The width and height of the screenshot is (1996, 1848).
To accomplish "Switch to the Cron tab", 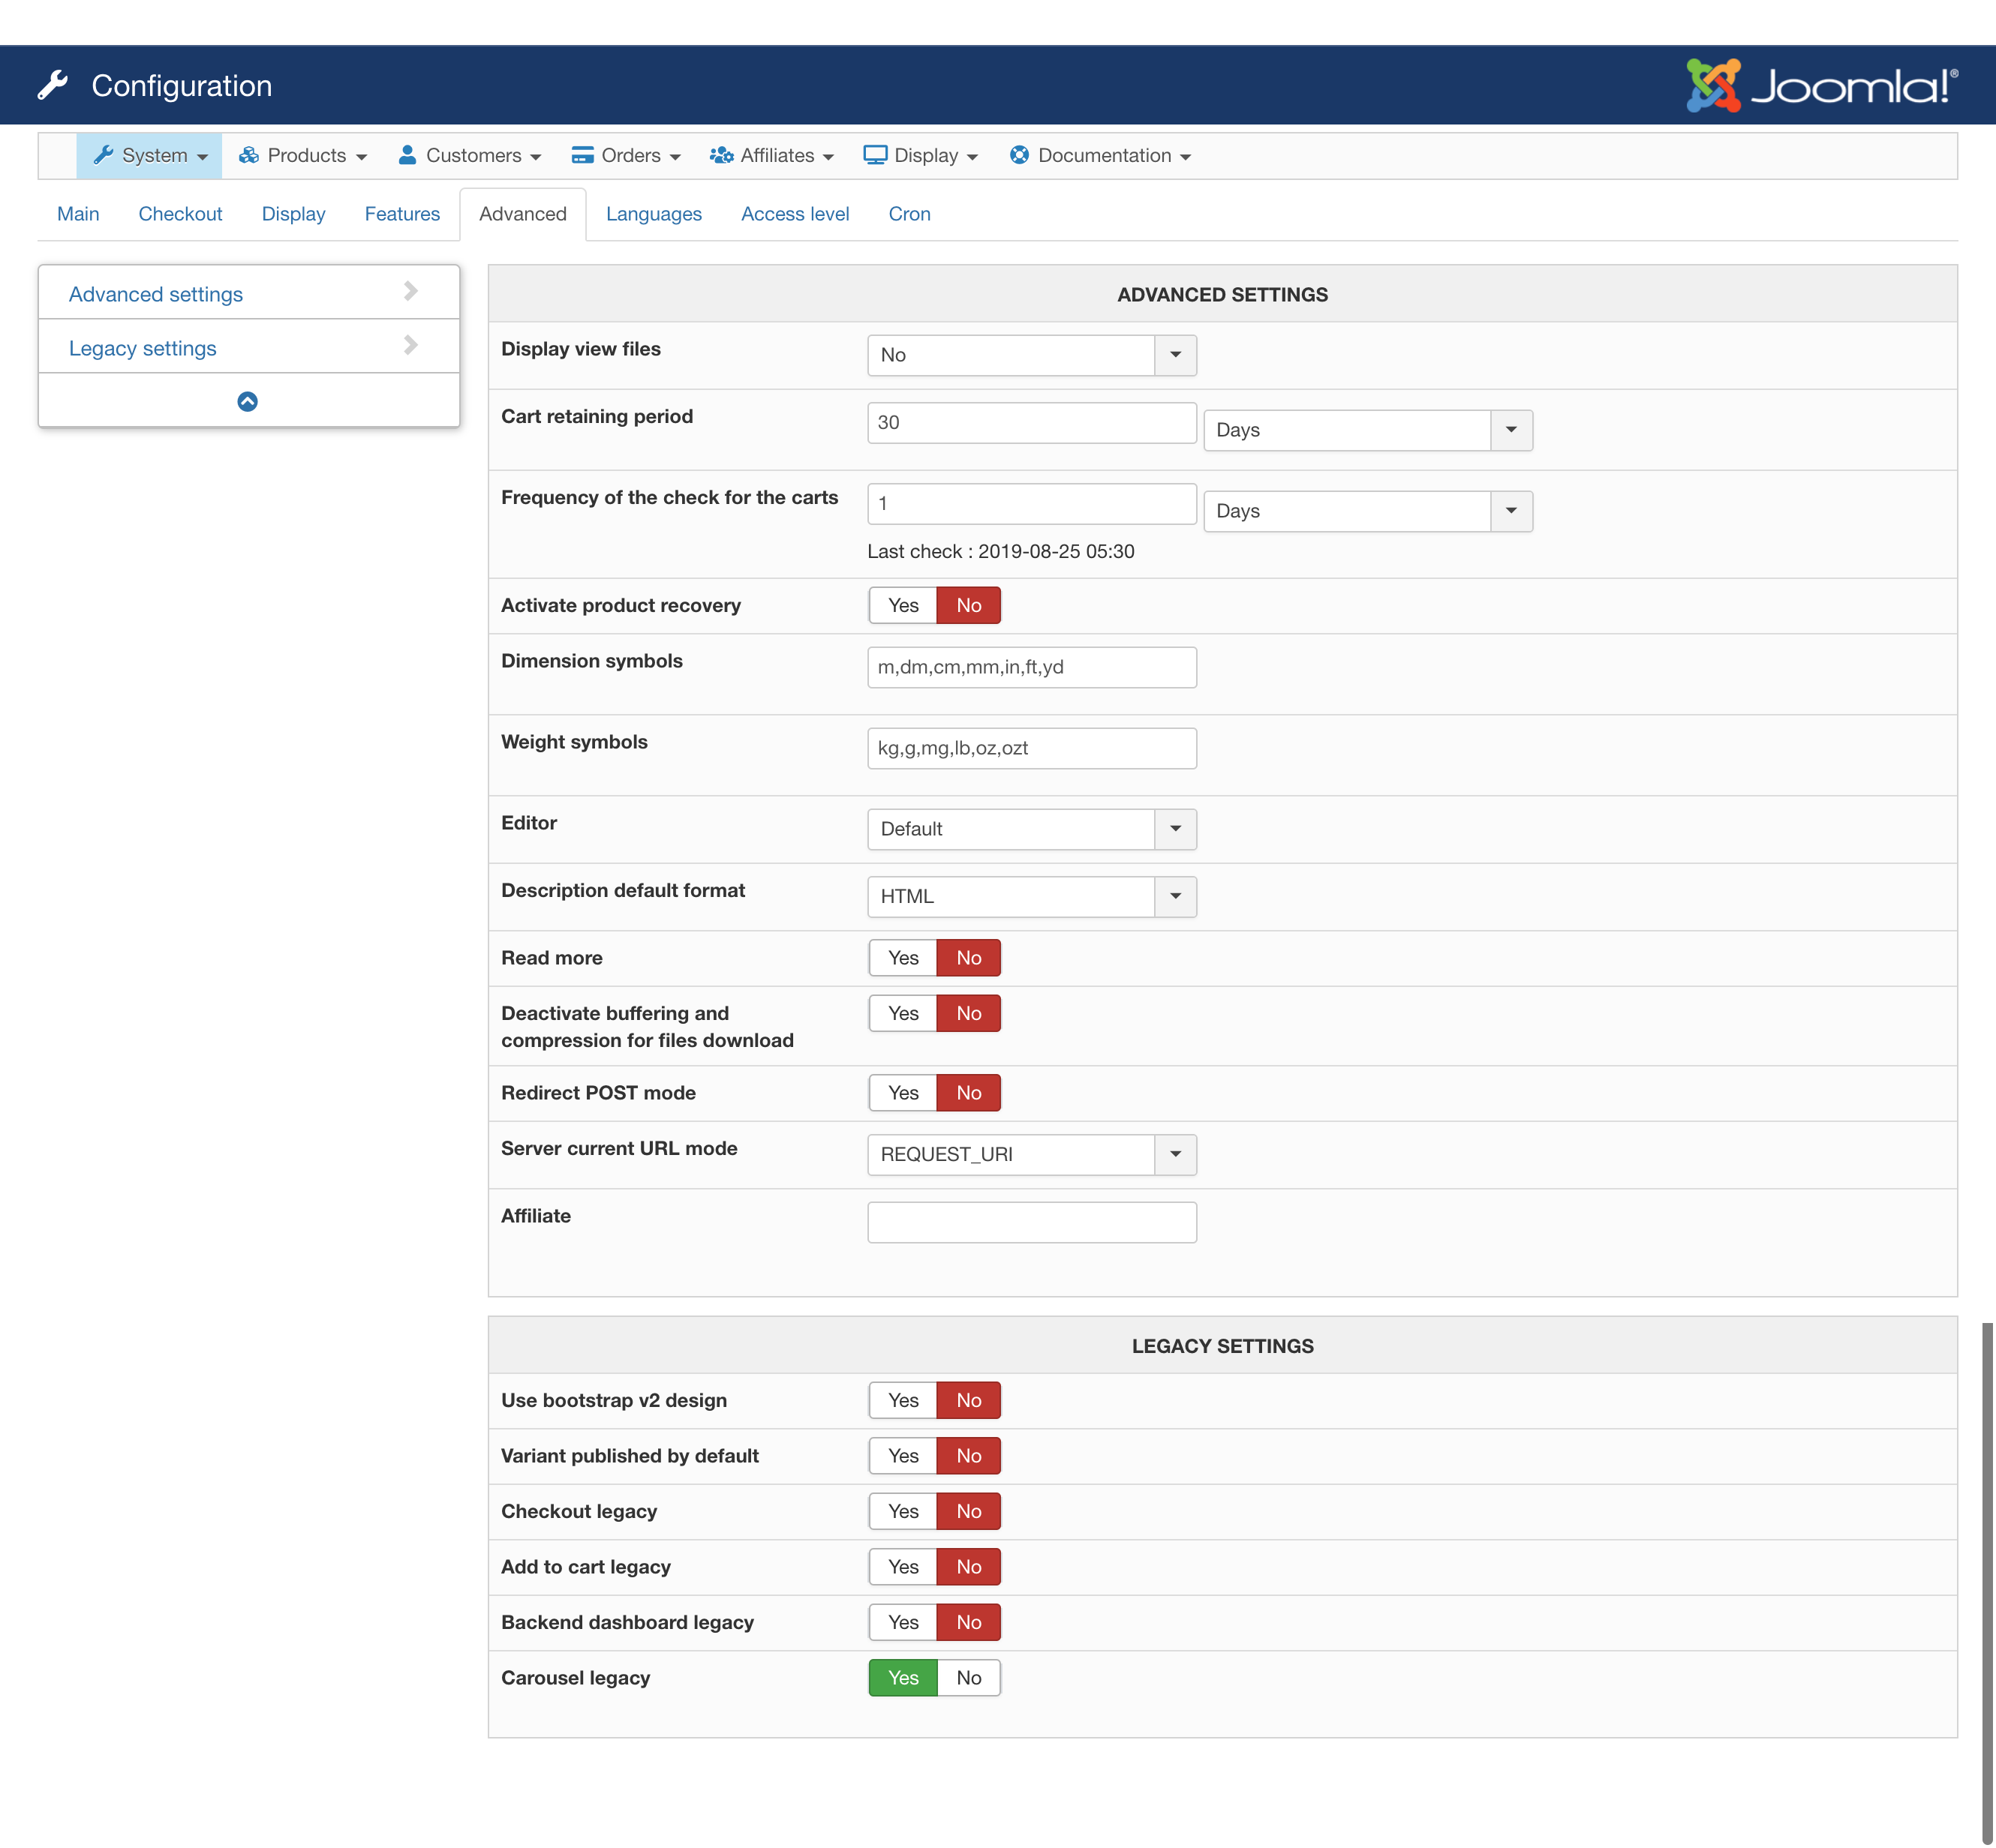I will [909, 214].
